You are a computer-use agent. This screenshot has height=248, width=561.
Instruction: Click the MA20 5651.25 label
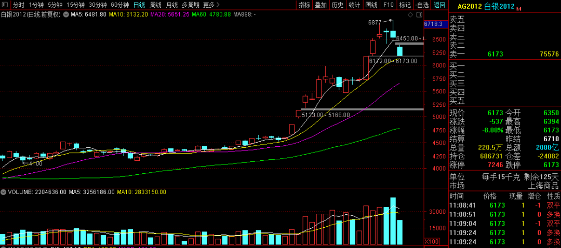(170, 15)
